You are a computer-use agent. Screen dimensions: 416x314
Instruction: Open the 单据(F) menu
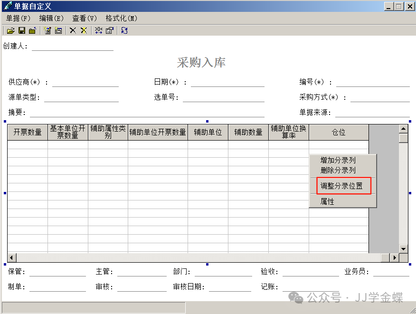coord(18,18)
